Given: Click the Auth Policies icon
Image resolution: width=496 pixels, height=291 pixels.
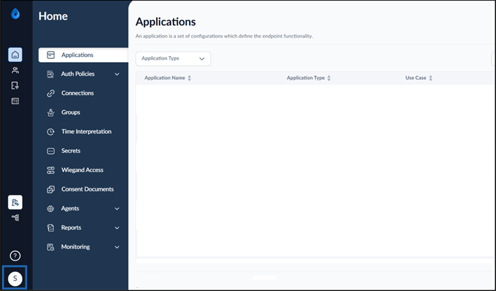Looking at the screenshot, I should [x=51, y=74].
